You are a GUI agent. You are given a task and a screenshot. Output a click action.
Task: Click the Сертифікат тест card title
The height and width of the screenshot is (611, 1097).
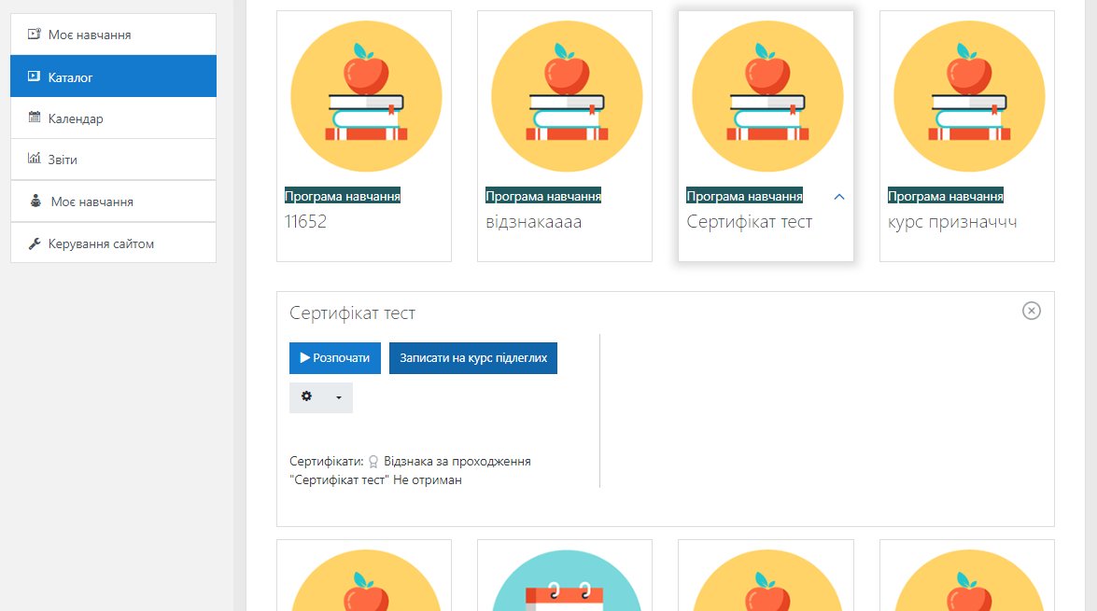coord(750,222)
